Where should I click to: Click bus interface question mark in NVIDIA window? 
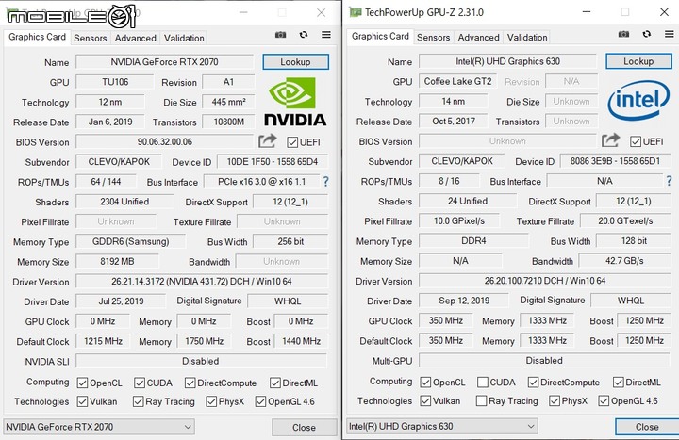[325, 182]
